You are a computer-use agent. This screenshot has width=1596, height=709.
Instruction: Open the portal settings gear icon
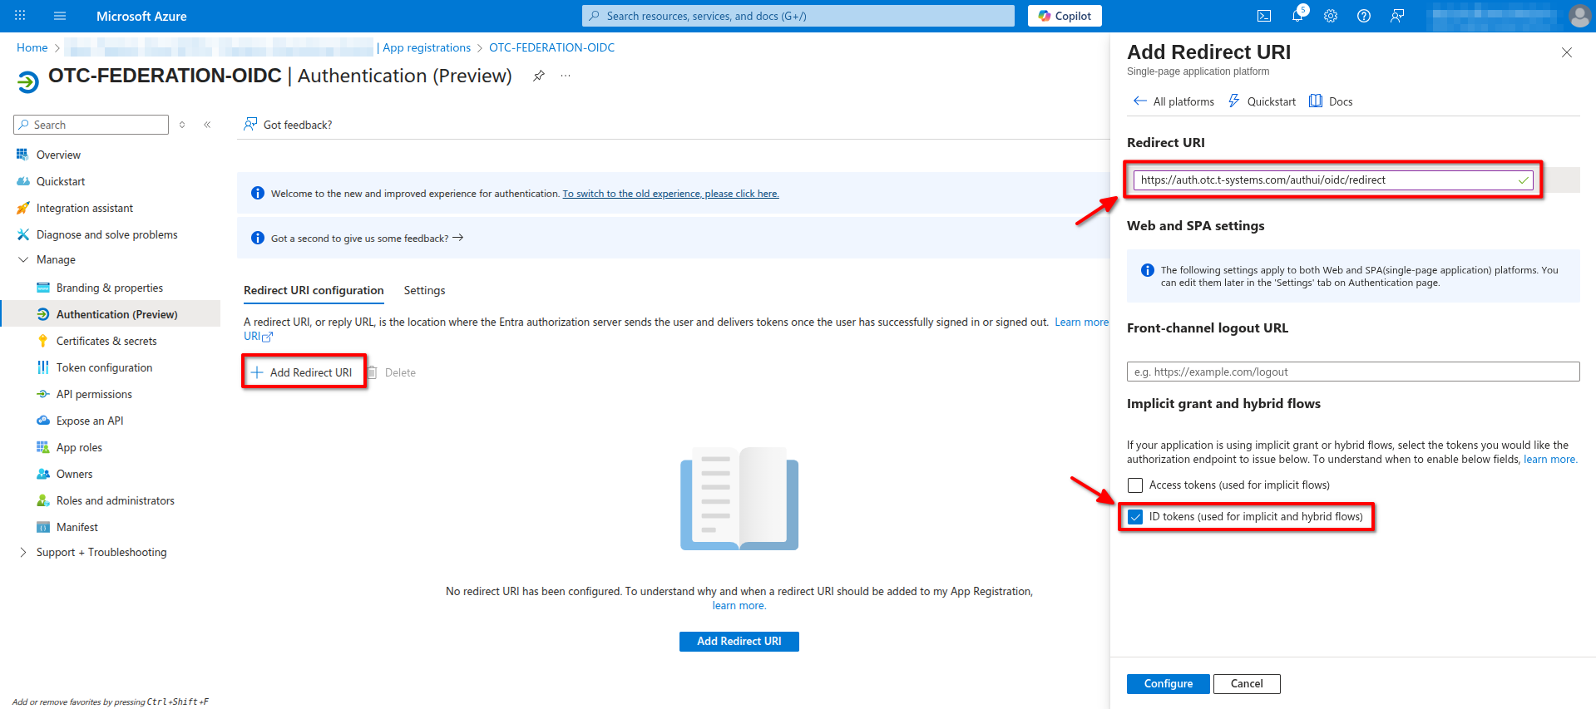[x=1331, y=16]
